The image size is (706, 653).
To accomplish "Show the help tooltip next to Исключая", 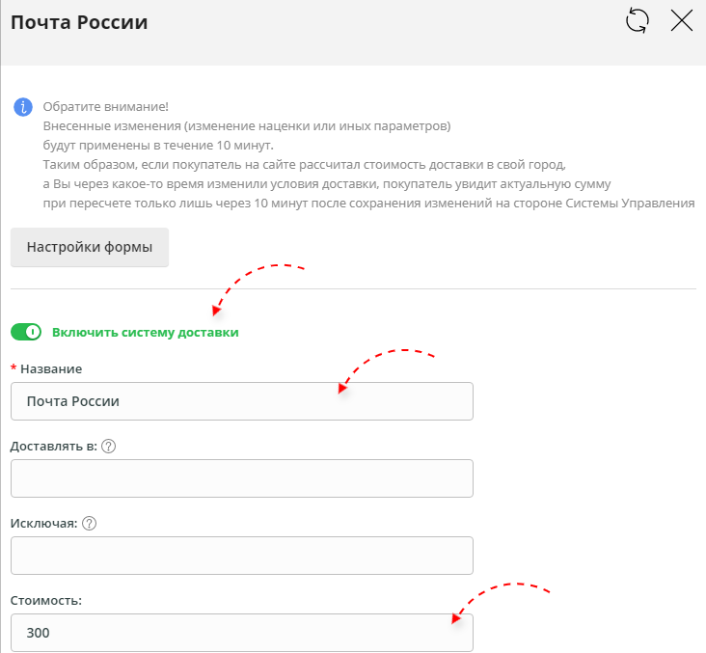I will 90,523.
